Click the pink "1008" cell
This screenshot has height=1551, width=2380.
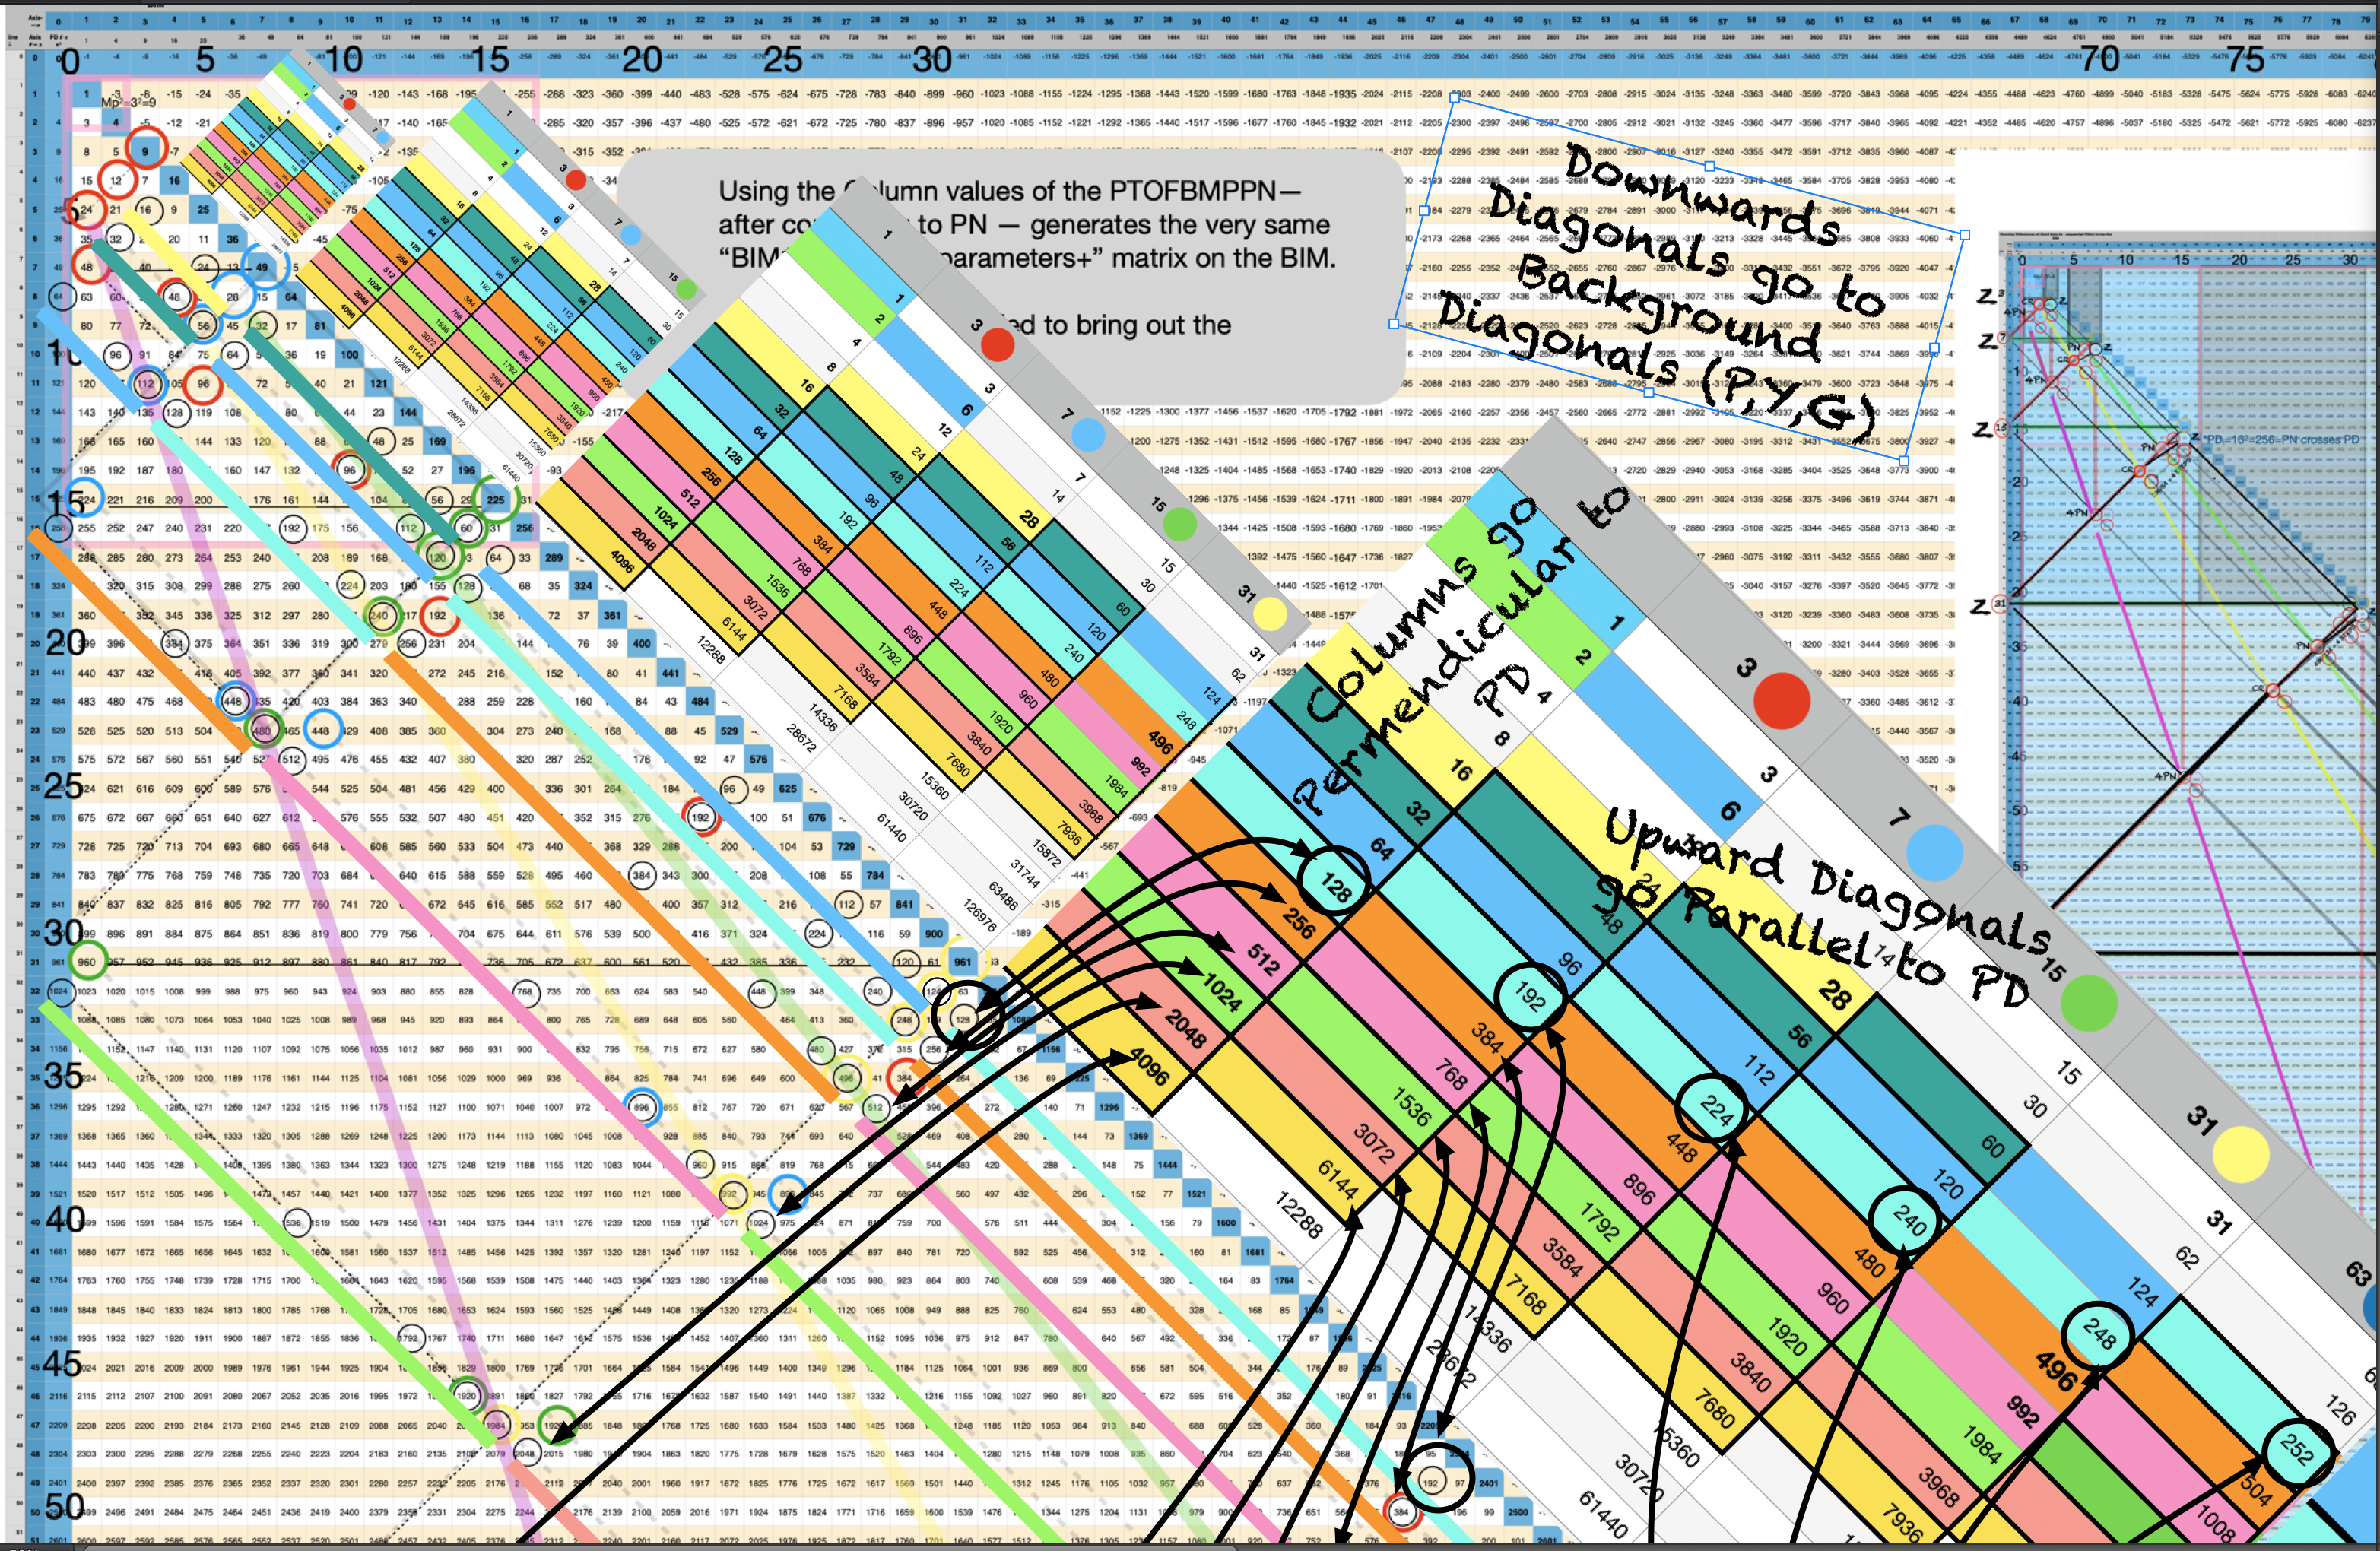(2214, 1524)
